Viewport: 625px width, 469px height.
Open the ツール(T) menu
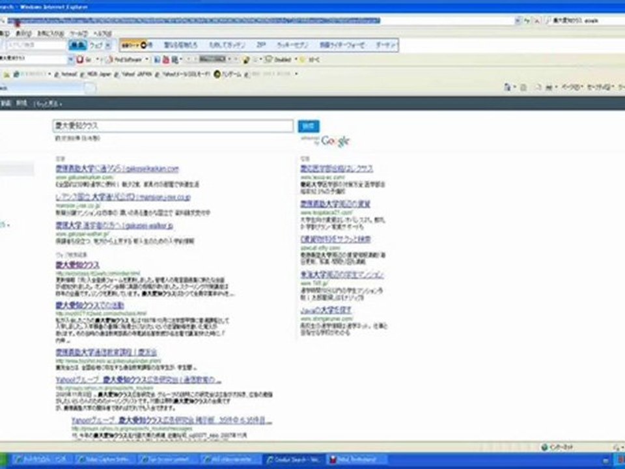click(79, 34)
